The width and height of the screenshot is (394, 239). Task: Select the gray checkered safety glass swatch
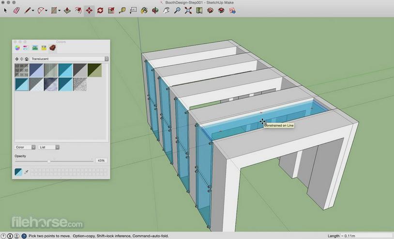click(36, 84)
